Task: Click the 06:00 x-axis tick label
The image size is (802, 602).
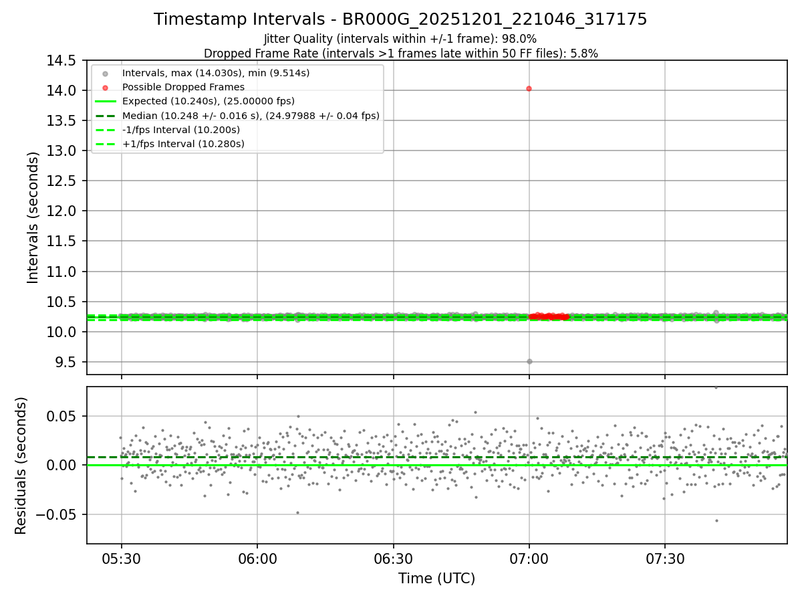Action: pyautogui.click(x=257, y=559)
